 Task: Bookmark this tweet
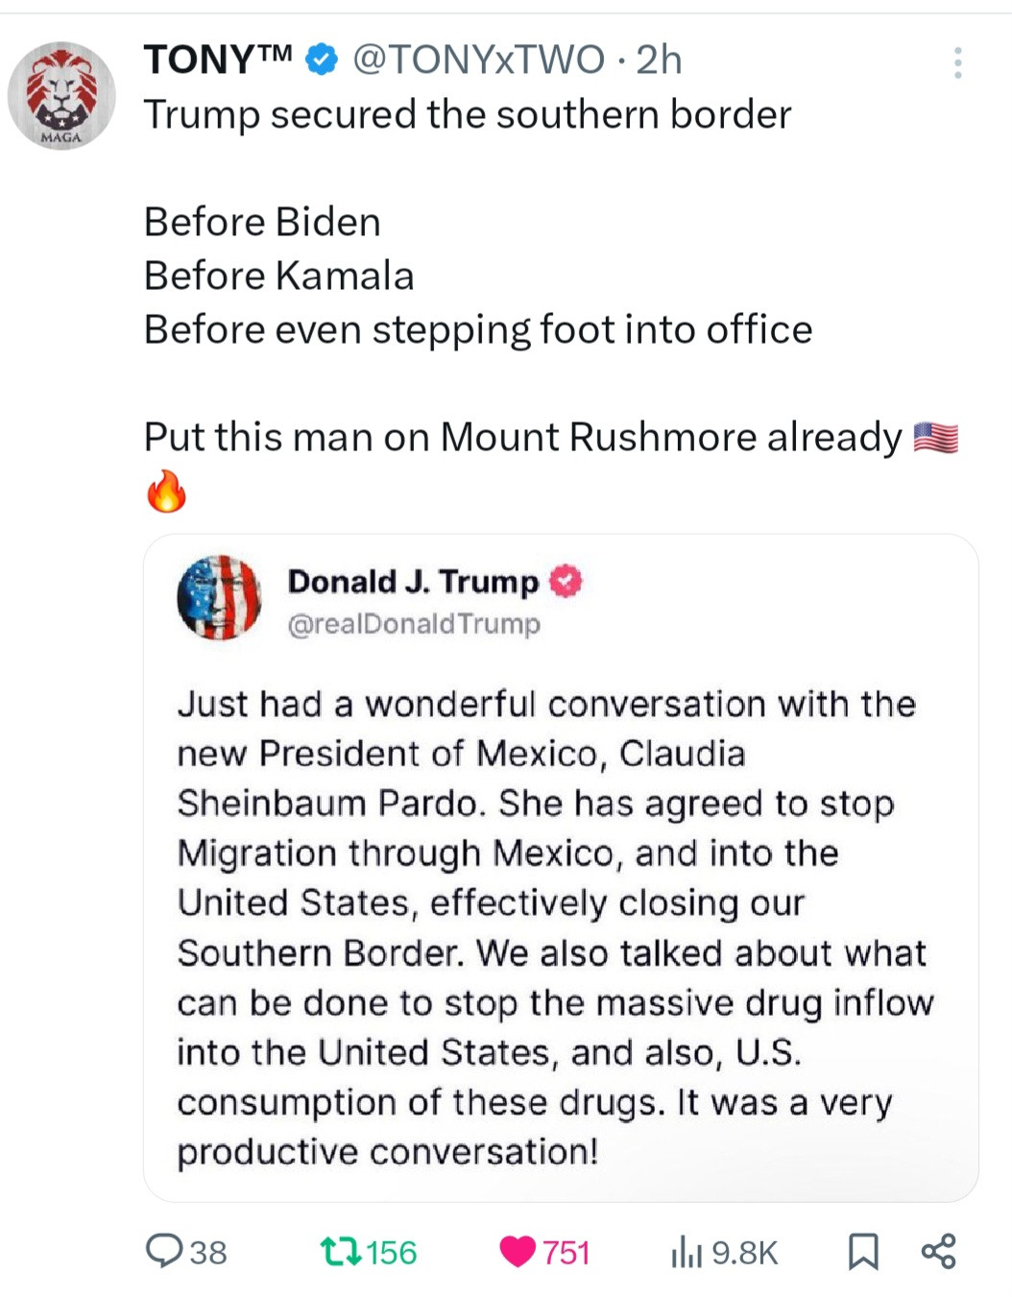tap(862, 1251)
